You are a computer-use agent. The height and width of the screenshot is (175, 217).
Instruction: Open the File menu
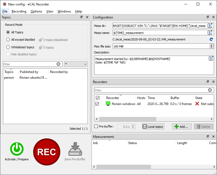coord(5,11)
